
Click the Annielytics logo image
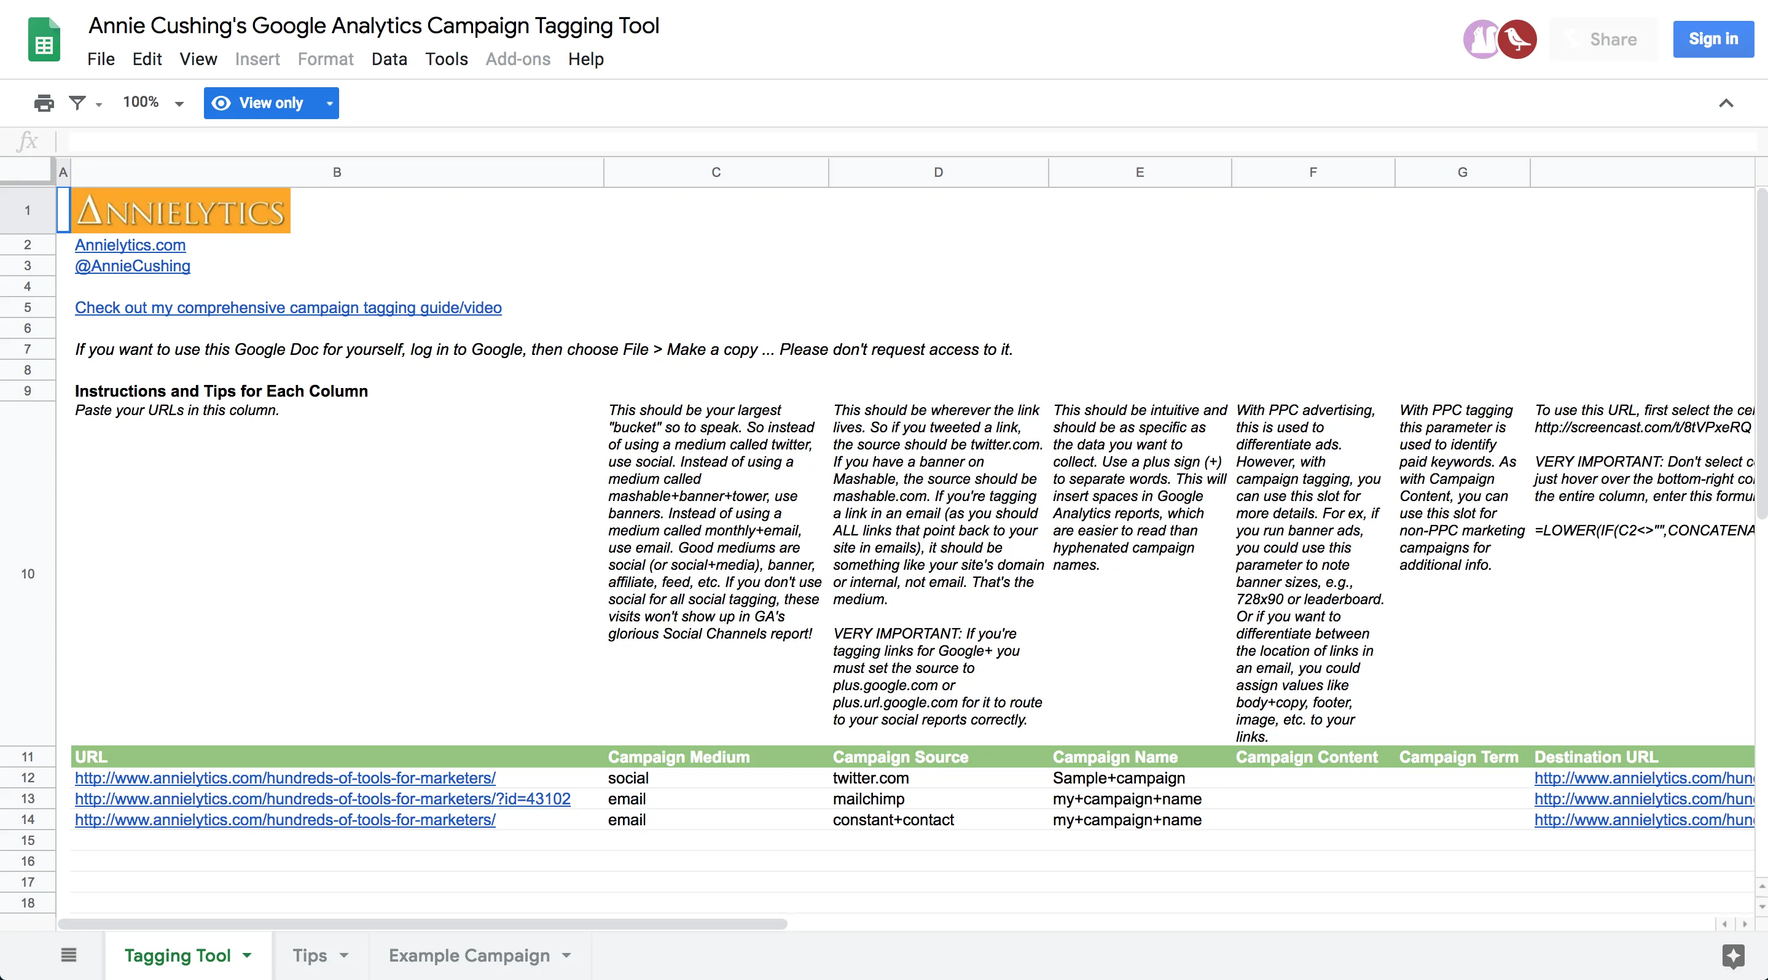point(181,211)
